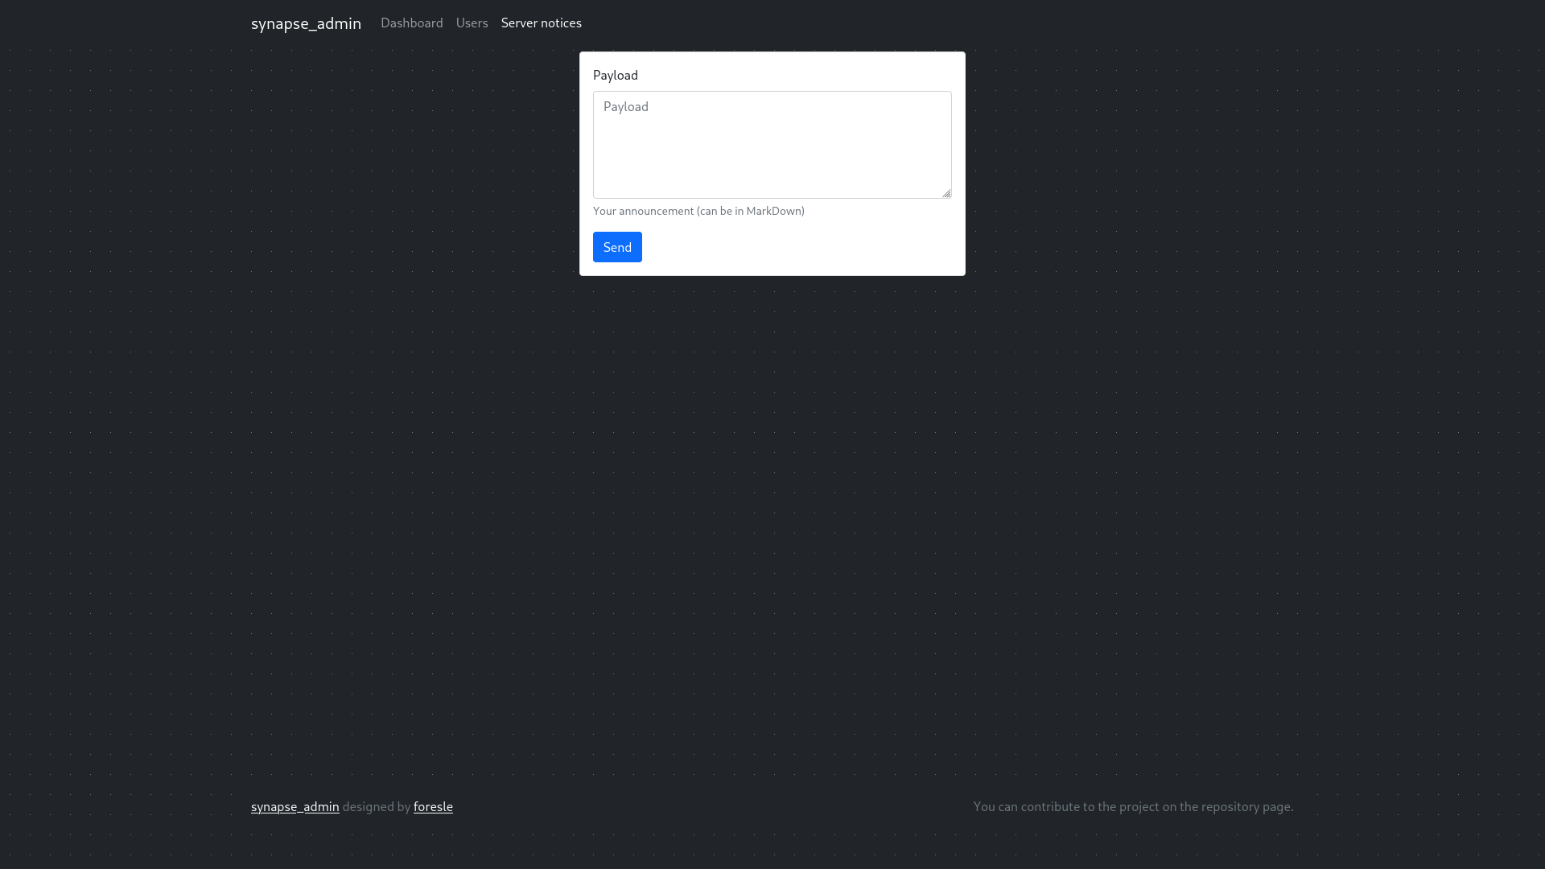Click 'Your announcement' helper text start
The image size is (1545, 869).
pos(642,211)
